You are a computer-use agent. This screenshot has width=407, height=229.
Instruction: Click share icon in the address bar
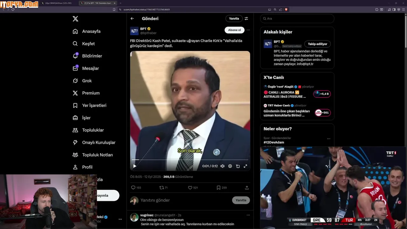pyautogui.click(x=280, y=10)
